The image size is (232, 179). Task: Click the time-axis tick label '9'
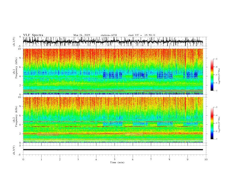click(187, 159)
